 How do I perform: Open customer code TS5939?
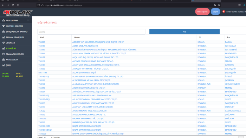(42, 50)
